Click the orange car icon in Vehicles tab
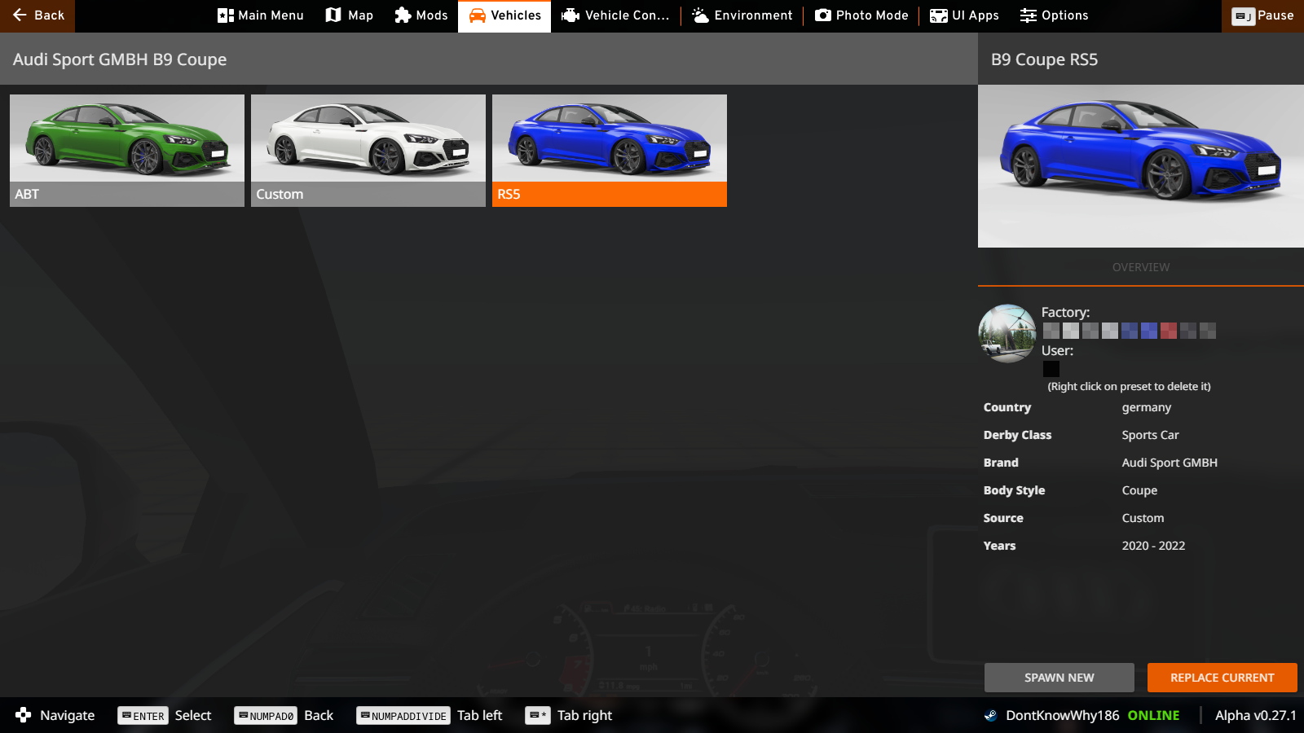1304x733 pixels. click(477, 15)
